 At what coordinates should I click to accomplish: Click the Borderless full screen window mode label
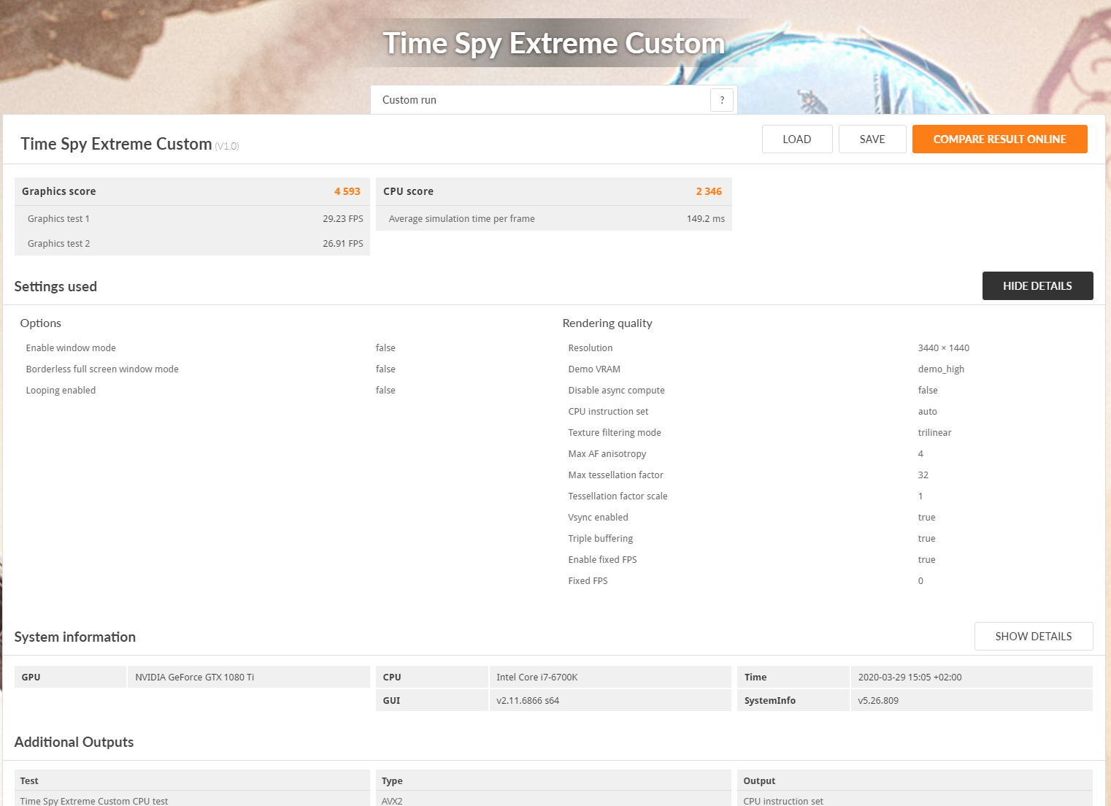point(102,369)
